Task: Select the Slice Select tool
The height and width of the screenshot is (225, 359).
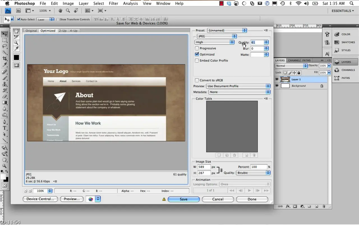Action: tap(17, 37)
